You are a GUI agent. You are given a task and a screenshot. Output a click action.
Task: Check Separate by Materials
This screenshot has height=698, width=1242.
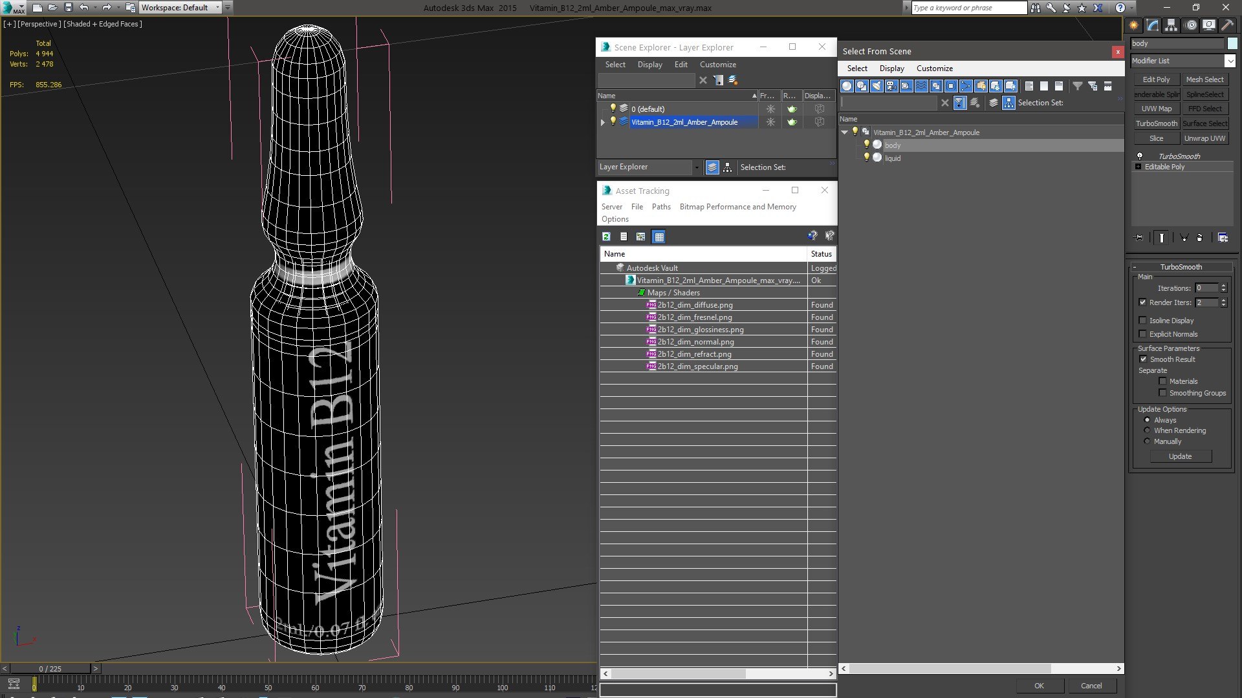coord(1162,381)
